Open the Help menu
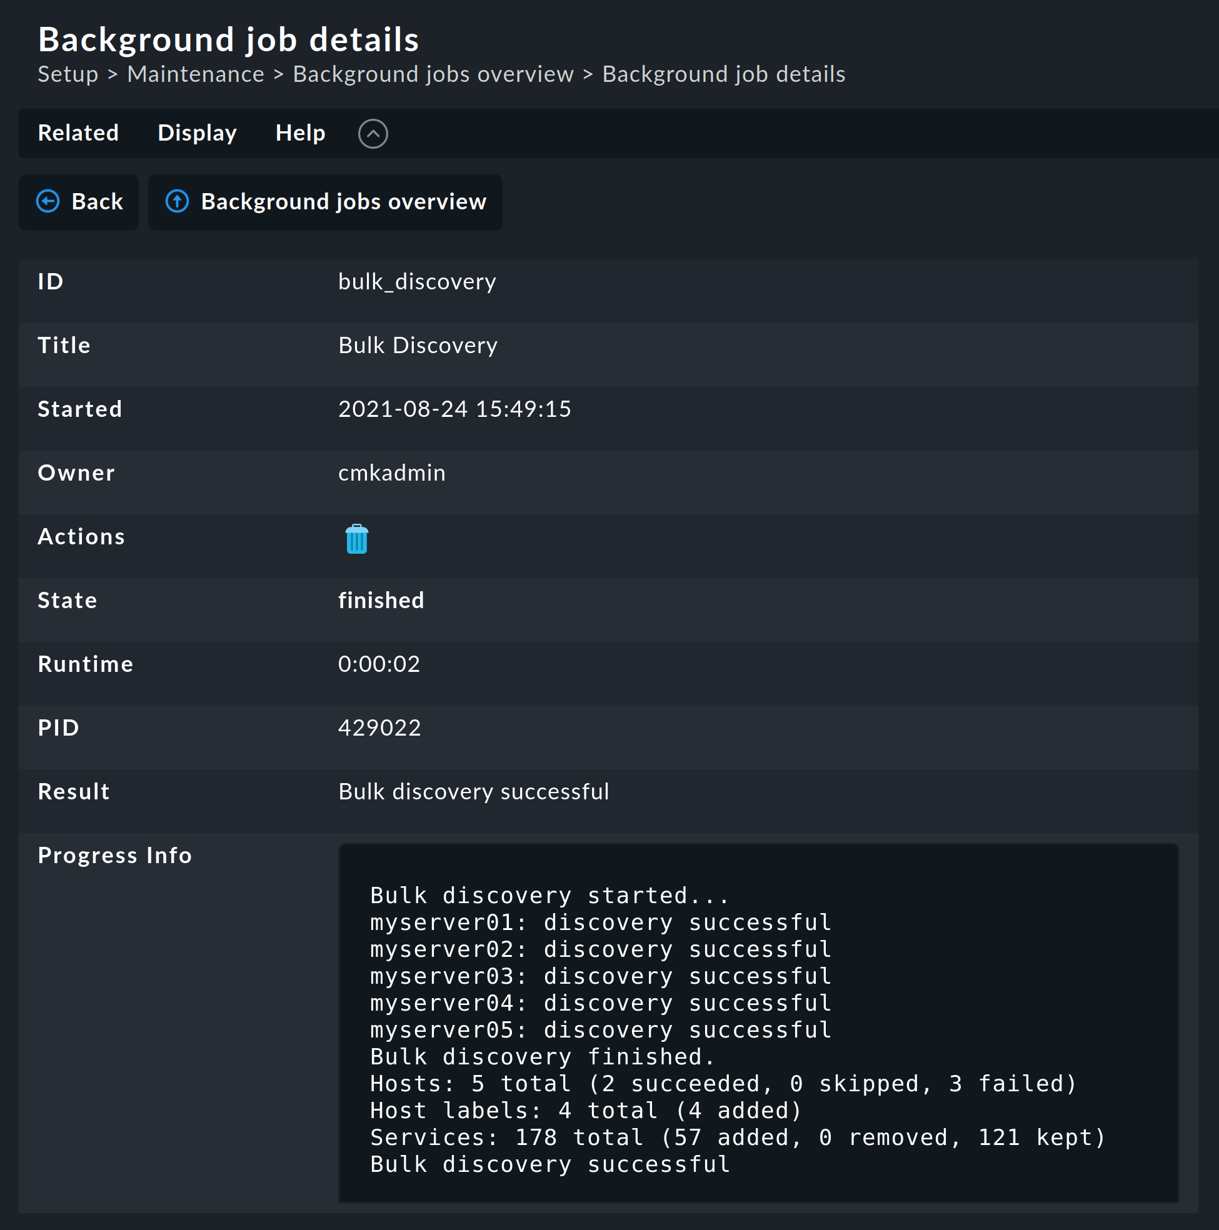Image resolution: width=1219 pixels, height=1230 pixels. (299, 134)
